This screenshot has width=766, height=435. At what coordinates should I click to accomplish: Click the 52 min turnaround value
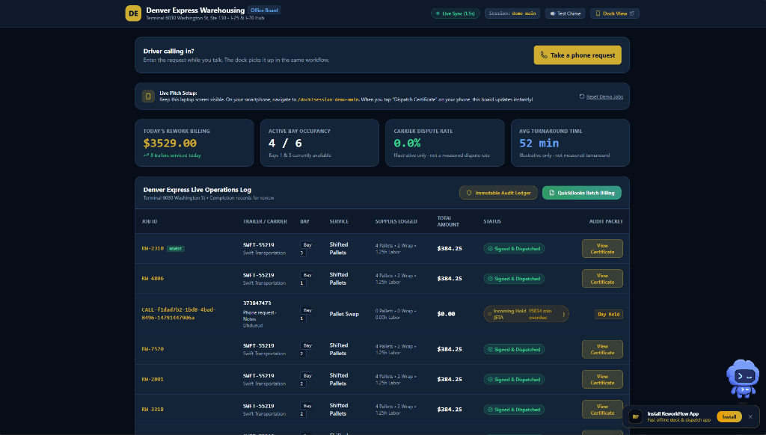(x=539, y=143)
